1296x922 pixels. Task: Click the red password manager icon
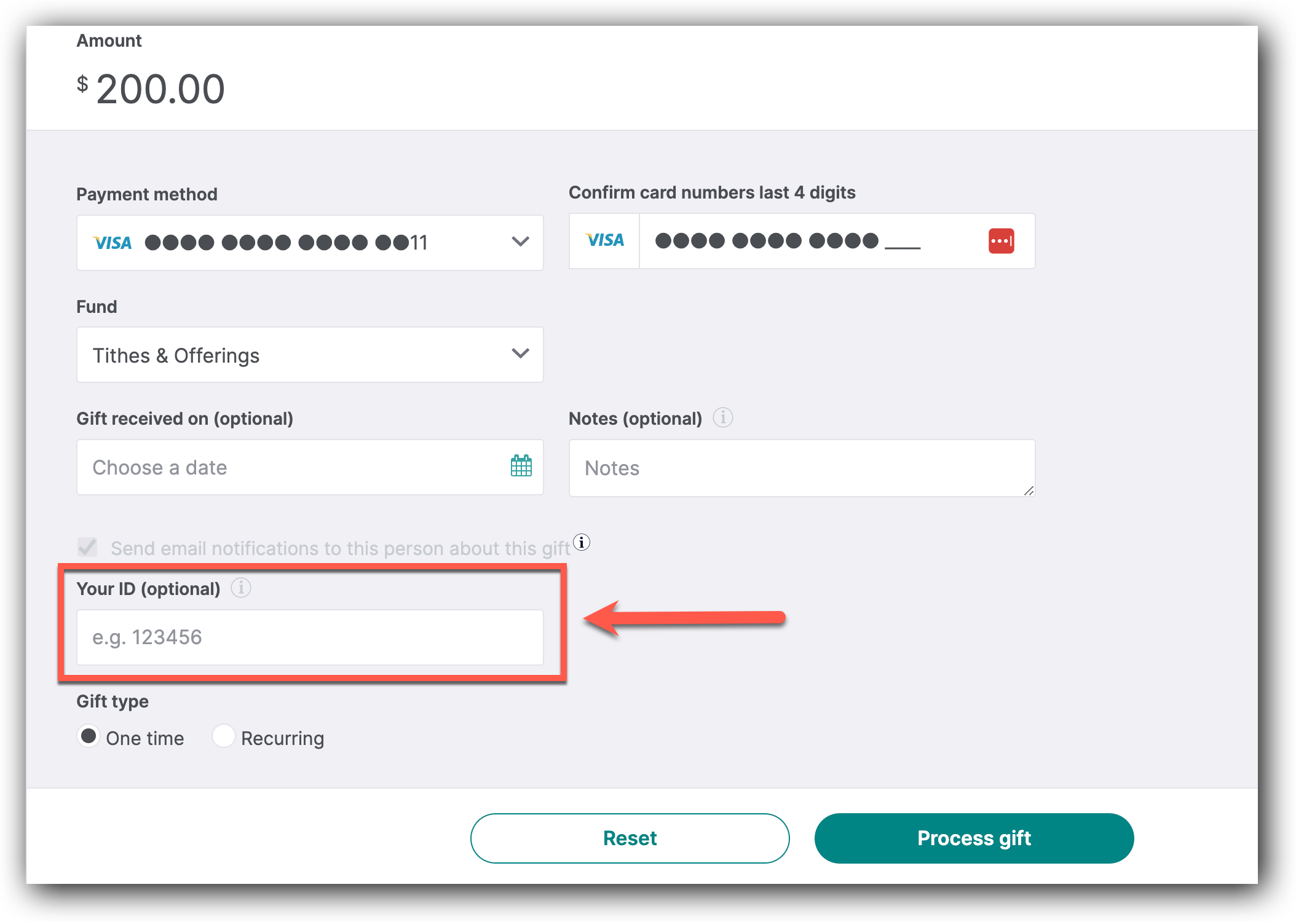point(1001,241)
